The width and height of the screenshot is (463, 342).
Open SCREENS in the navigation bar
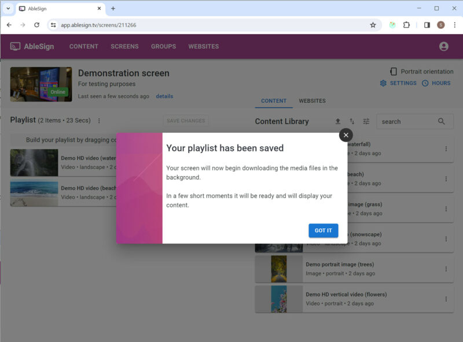click(124, 46)
